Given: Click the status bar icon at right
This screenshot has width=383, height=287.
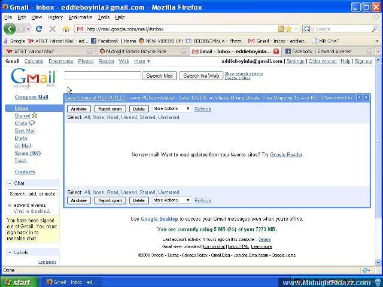Looking at the screenshot, I should point(366,270).
